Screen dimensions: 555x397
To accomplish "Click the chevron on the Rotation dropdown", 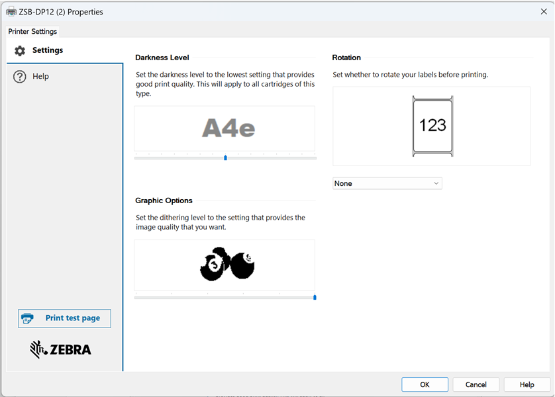I will pyautogui.click(x=436, y=183).
